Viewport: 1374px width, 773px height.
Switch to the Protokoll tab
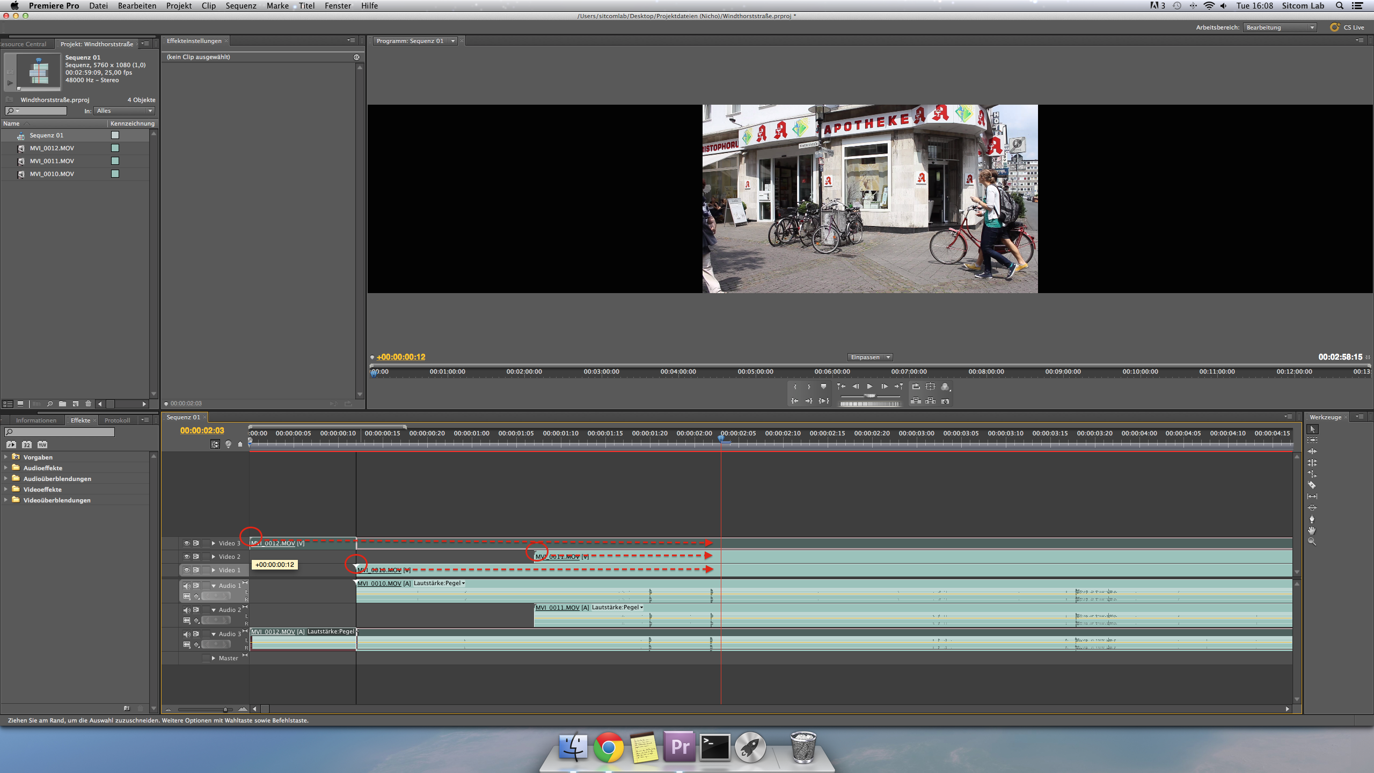click(117, 420)
